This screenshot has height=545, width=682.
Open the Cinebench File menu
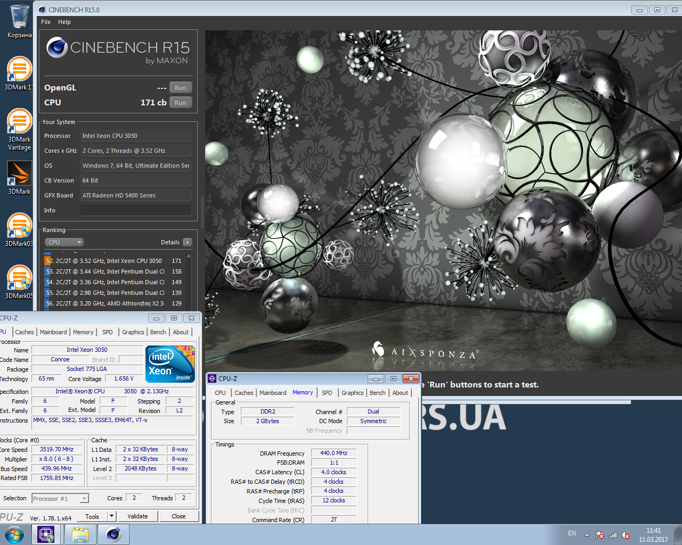pyautogui.click(x=46, y=22)
